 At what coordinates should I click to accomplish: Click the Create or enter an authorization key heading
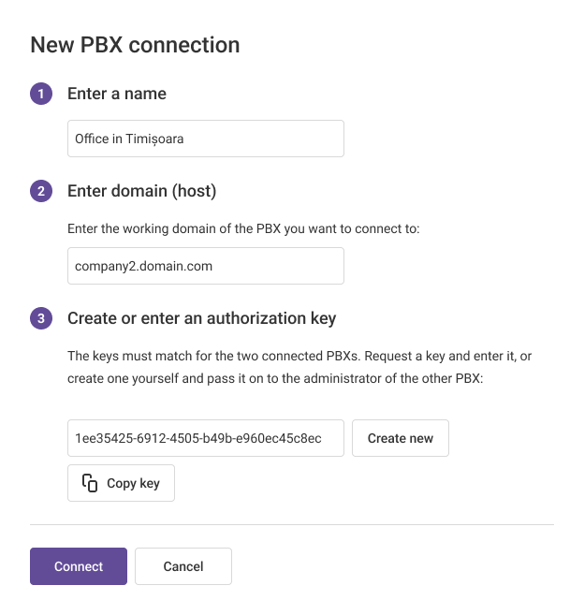201,318
